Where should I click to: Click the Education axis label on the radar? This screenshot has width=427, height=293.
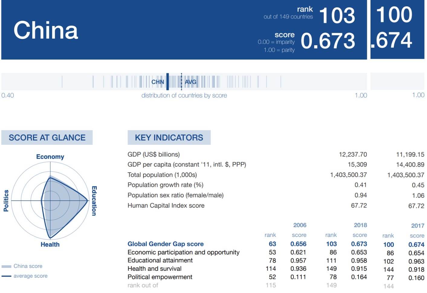(94, 201)
